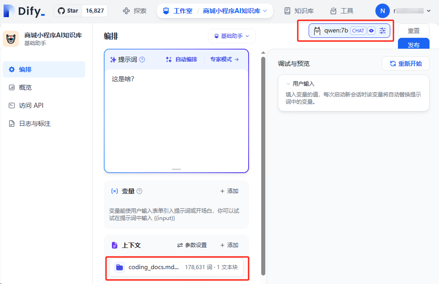439x284 pixels.
Task: Publish the app with 发布 button
Action: click(x=413, y=45)
